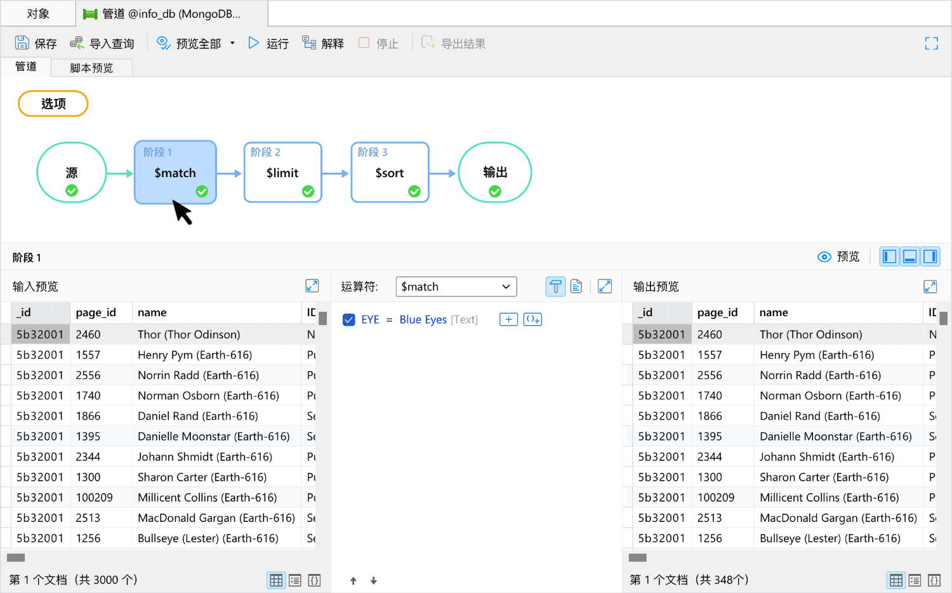Switch to JSON view of the input preview

click(x=314, y=580)
